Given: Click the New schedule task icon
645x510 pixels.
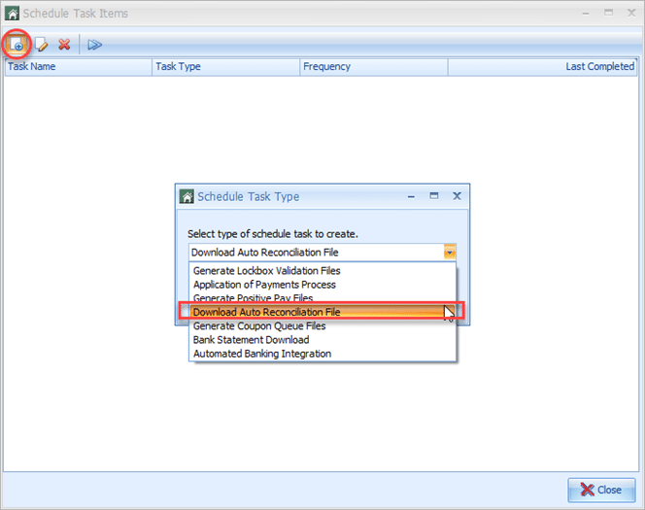Looking at the screenshot, I should [x=17, y=44].
